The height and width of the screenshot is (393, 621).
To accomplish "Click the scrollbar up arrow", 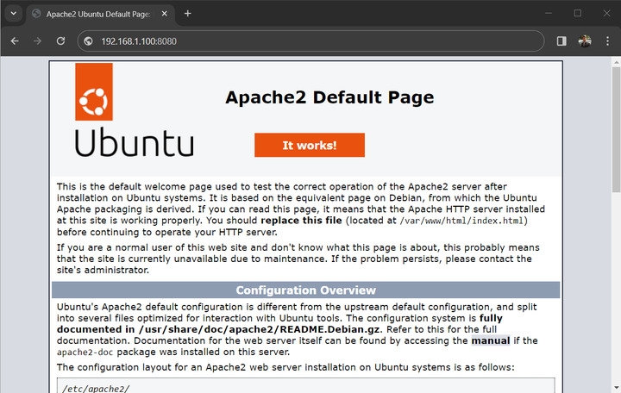I will (615, 62).
